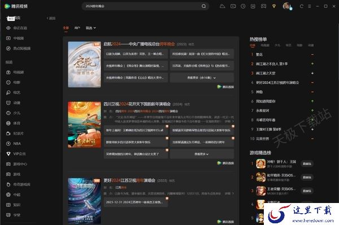Select 少儿 tab in hot search list
The height and width of the screenshot is (225, 339).
(x=277, y=45)
